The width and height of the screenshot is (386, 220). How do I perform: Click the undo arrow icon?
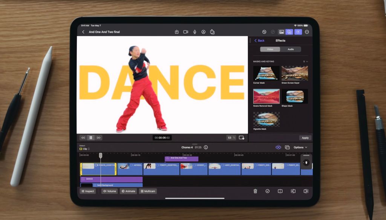[264, 32]
